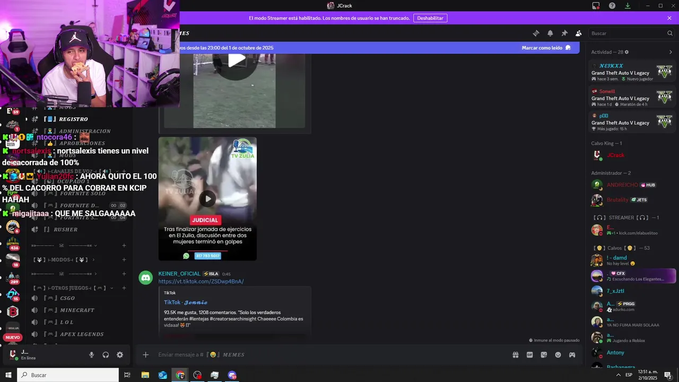Open notification settings bell icon
This screenshot has height=382, width=679.
pyautogui.click(x=550, y=33)
